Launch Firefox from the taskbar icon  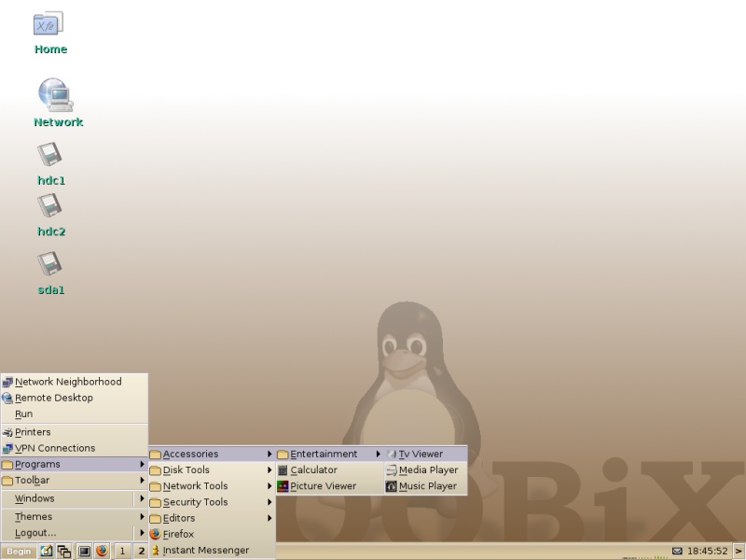(x=102, y=552)
